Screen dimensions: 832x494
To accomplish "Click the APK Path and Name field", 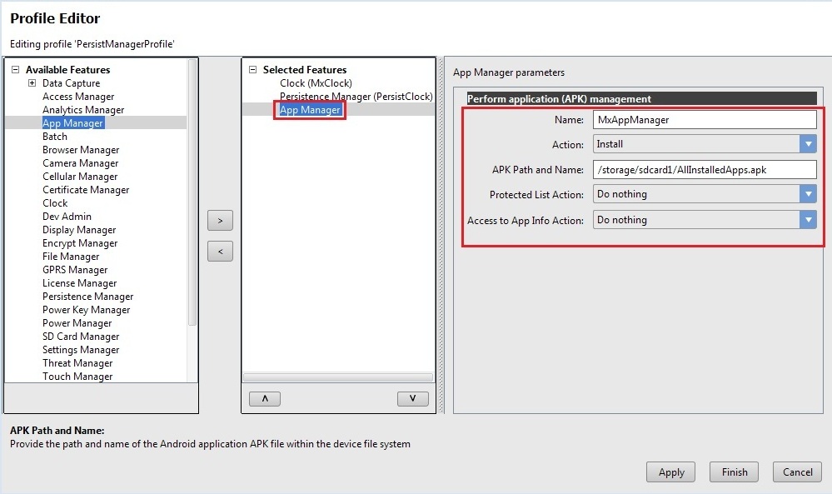I will point(704,169).
